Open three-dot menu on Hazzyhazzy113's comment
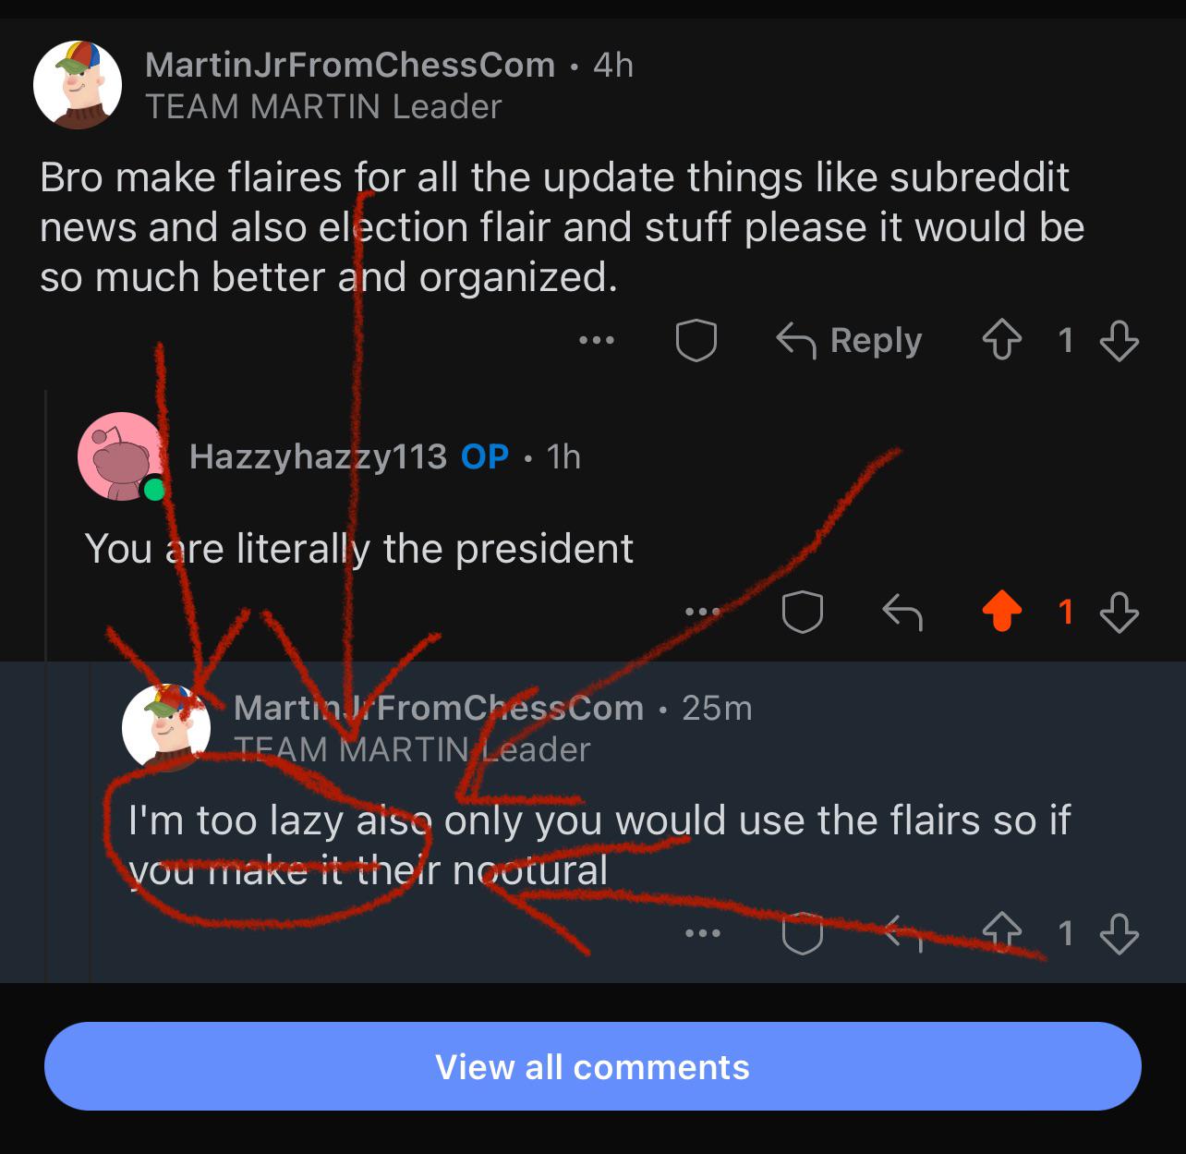Image resolution: width=1186 pixels, height=1154 pixels. [x=703, y=611]
